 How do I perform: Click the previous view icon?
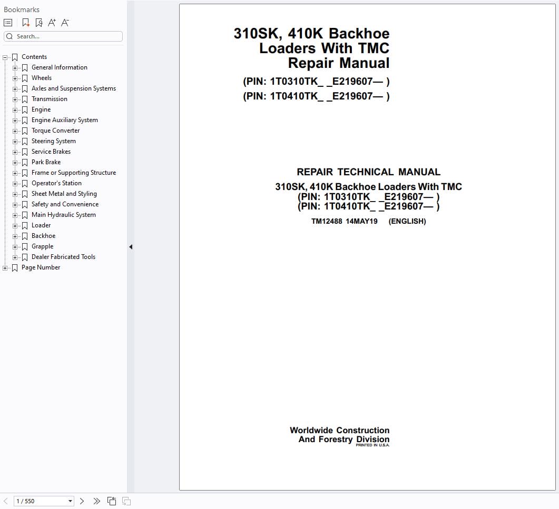112,501
